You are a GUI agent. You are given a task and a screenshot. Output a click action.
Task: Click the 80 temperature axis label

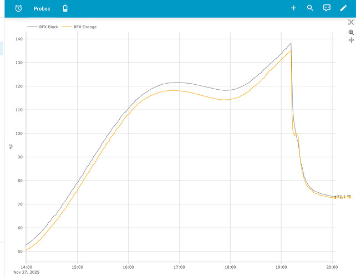(x=20, y=181)
